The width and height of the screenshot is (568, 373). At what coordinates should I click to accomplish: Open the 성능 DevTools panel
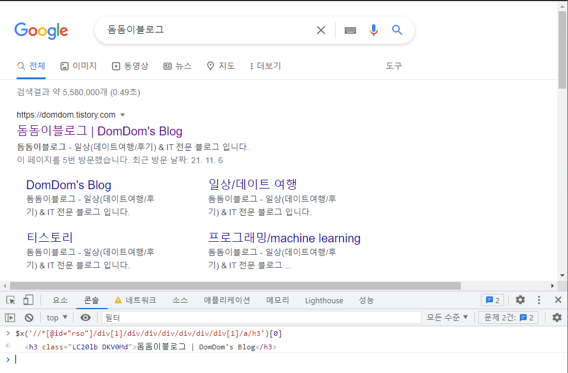pyautogui.click(x=366, y=300)
